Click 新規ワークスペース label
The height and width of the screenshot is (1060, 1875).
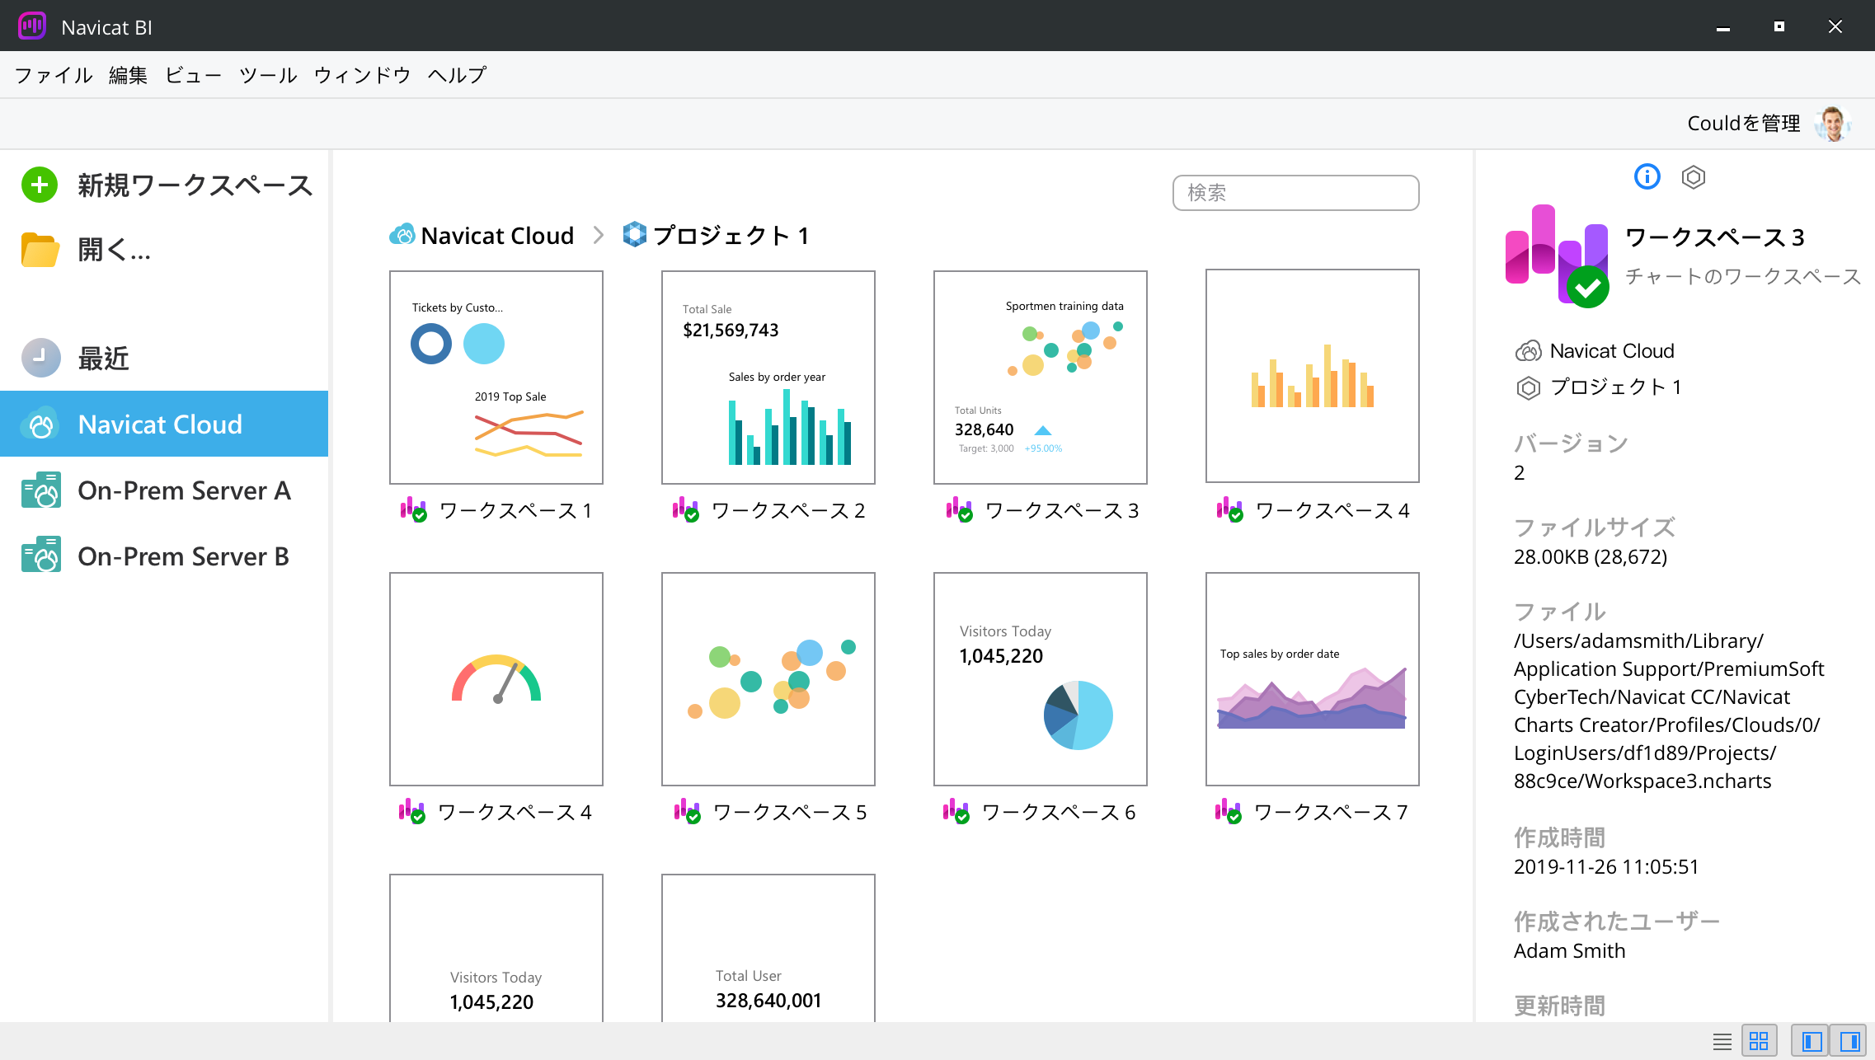point(195,185)
